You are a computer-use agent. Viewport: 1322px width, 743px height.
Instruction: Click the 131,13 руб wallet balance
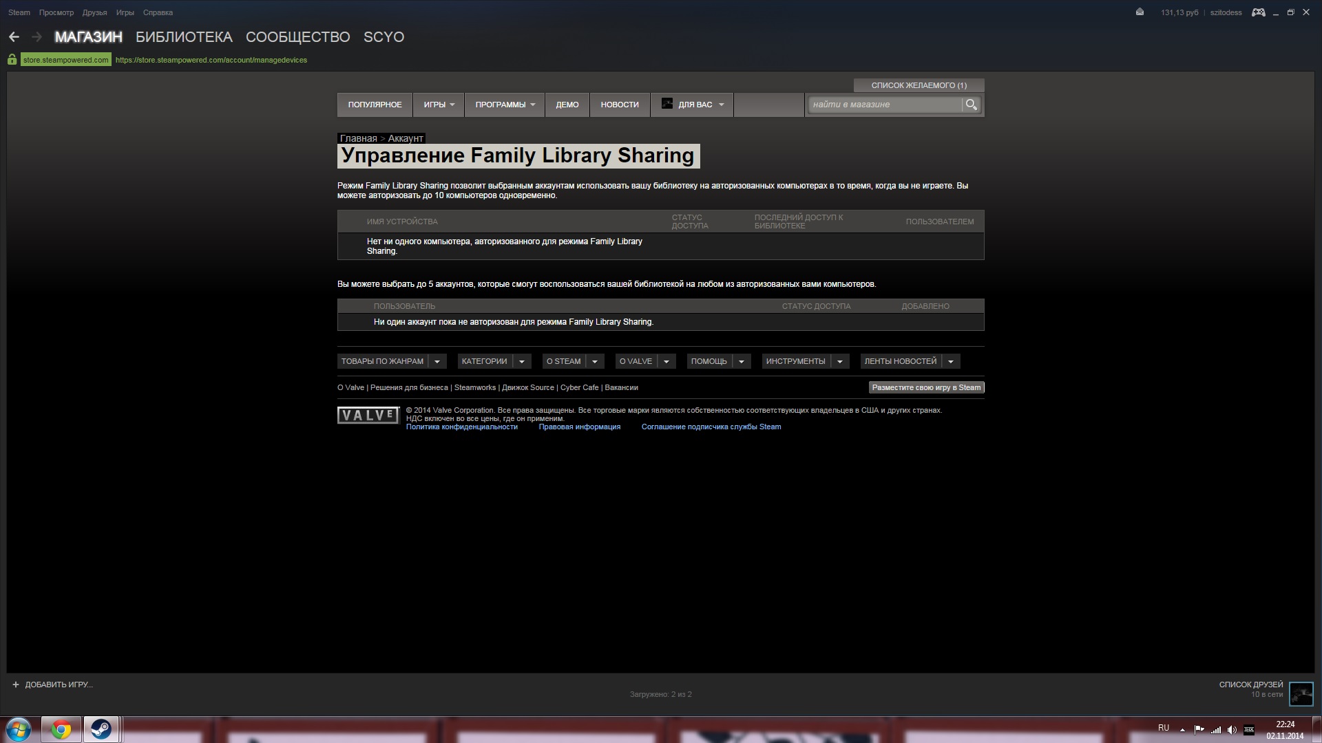point(1179,12)
